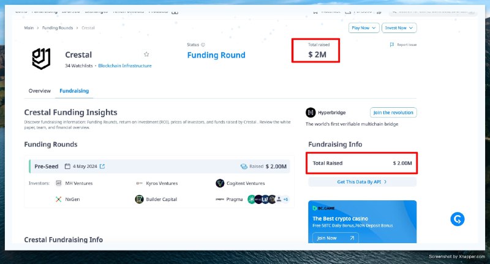Click the coins icon next to Raised
The width and height of the screenshot is (490, 264).
pos(244,167)
